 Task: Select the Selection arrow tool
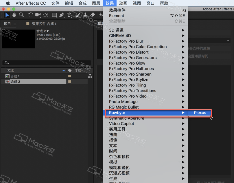pyautogui.click(x=7, y=15)
